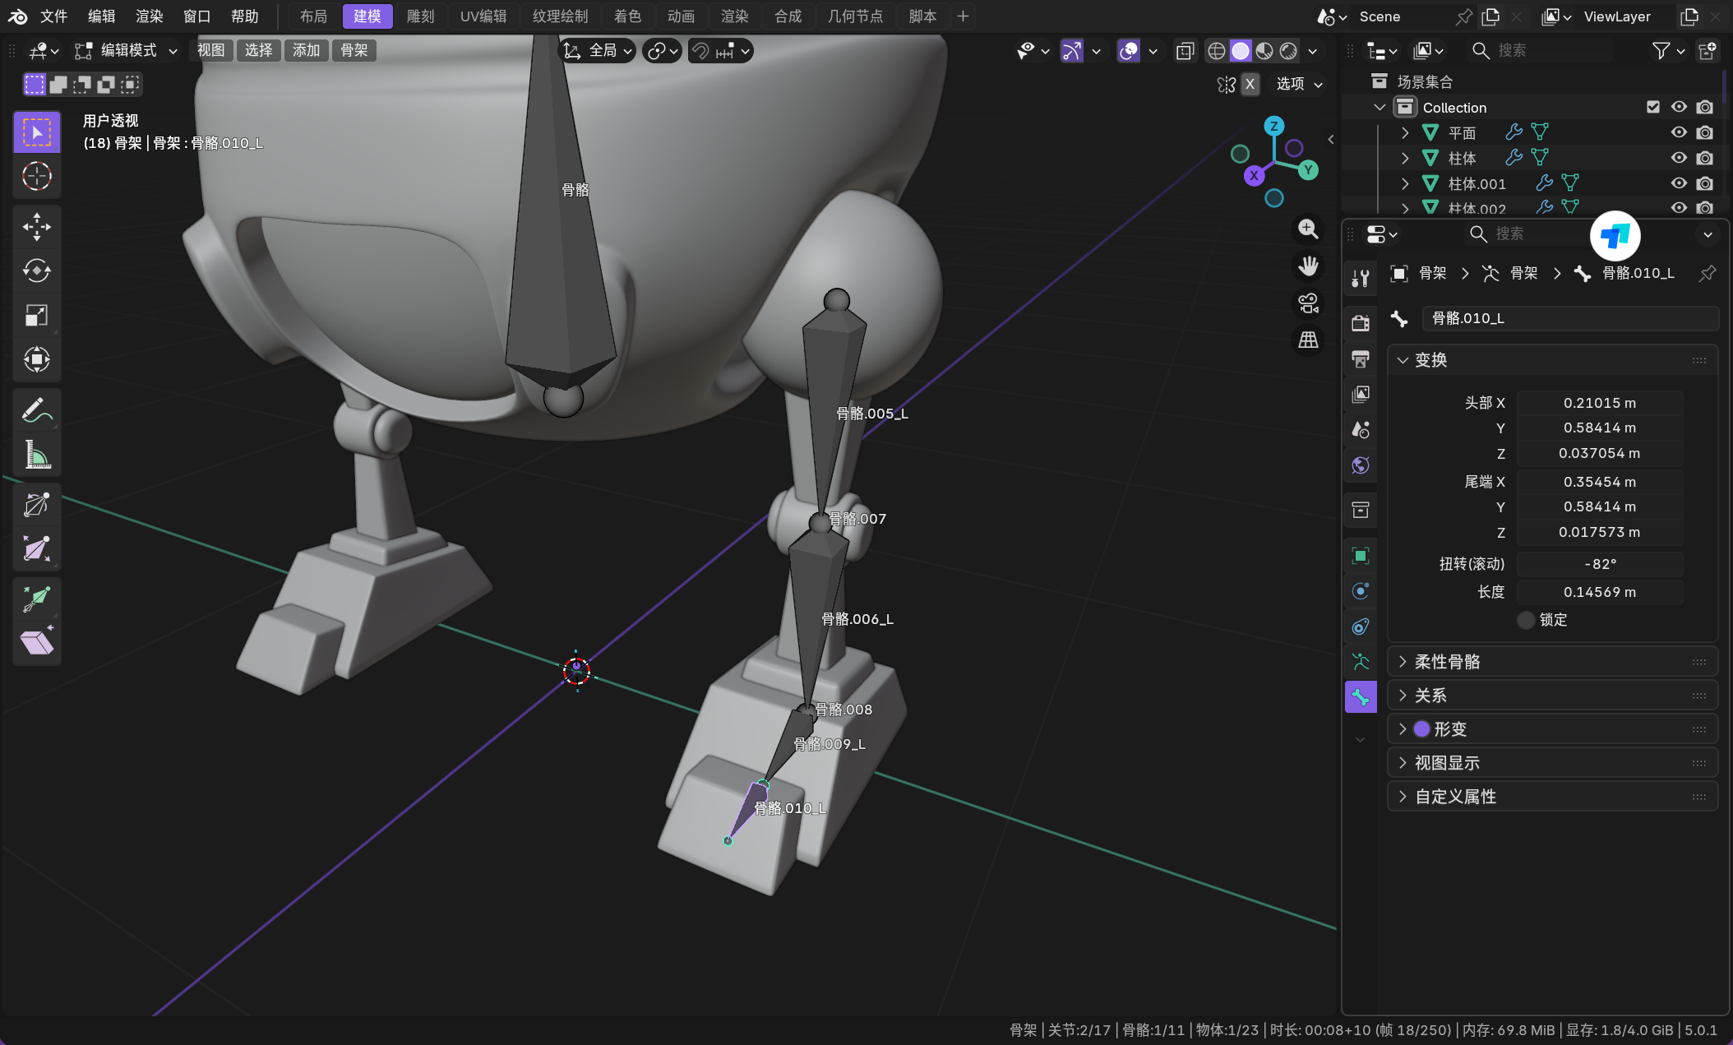Click the 扭转(滚动) value field
This screenshot has width=1733, height=1045.
(x=1599, y=564)
